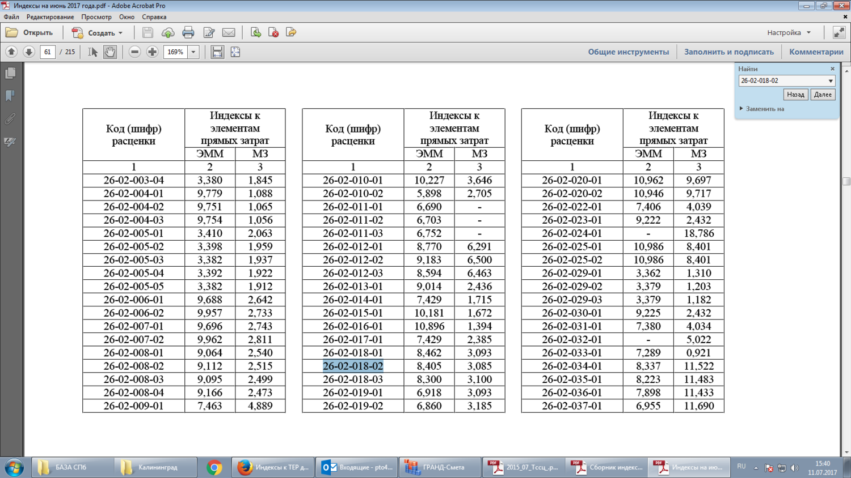851x478 pixels.
Task: Click the volume speaker tray icon
Action: [794, 468]
